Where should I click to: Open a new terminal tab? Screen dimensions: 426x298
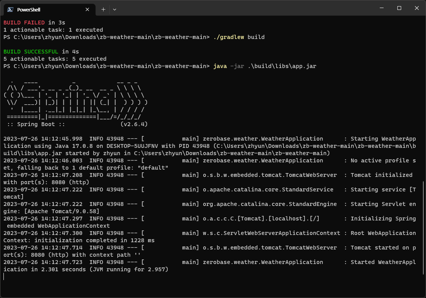pos(103,10)
